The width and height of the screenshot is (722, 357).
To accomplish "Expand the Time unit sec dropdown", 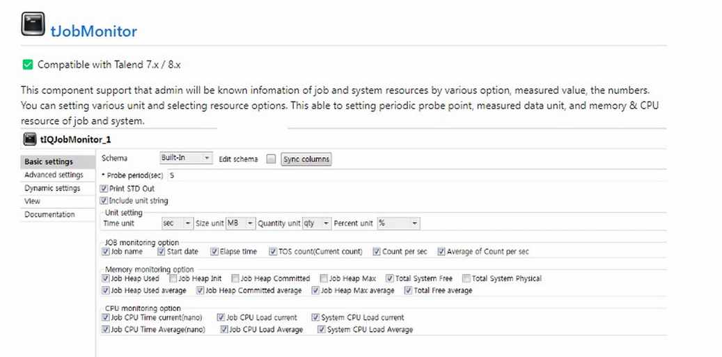I will pyautogui.click(x=178, y=223).
